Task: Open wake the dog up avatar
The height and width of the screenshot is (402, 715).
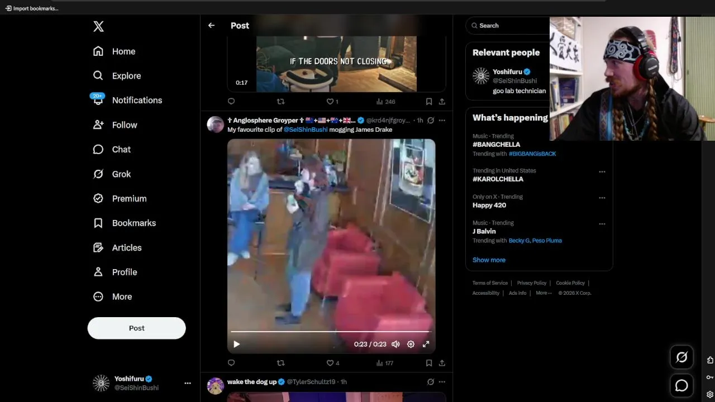Action: (216, 386)
